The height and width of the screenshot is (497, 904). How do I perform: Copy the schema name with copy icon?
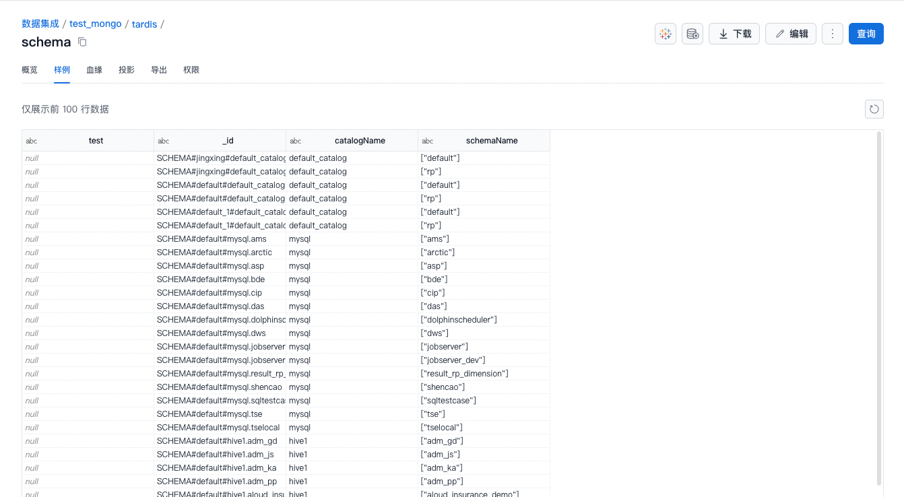tap(82, 42)
